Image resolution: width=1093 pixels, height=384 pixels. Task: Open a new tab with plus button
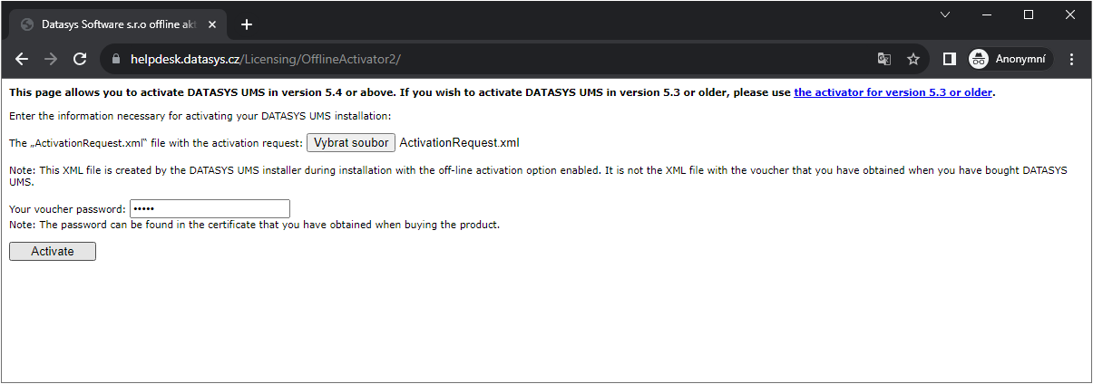click(x=247, y=24)
